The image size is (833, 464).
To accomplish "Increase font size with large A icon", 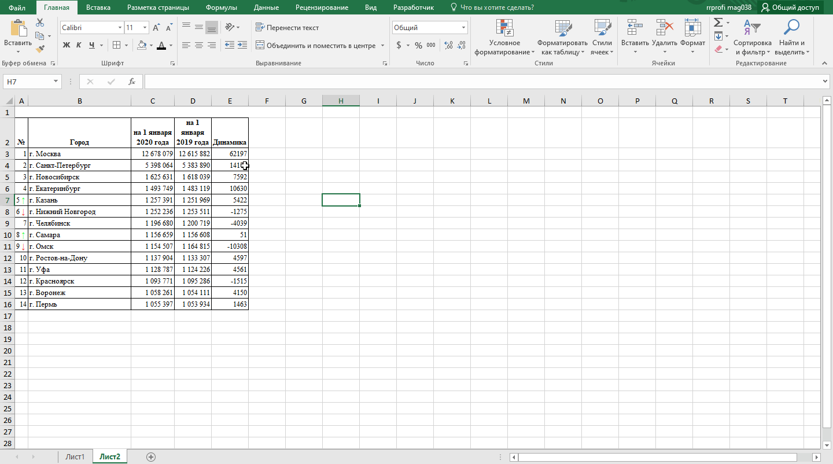I will click(156, 28).
